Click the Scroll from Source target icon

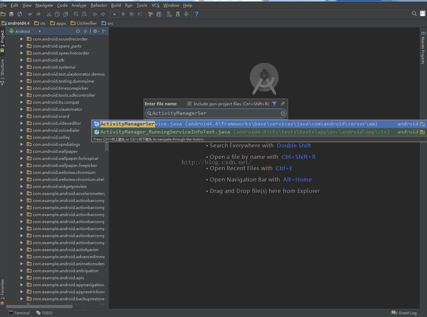[78, 31]
